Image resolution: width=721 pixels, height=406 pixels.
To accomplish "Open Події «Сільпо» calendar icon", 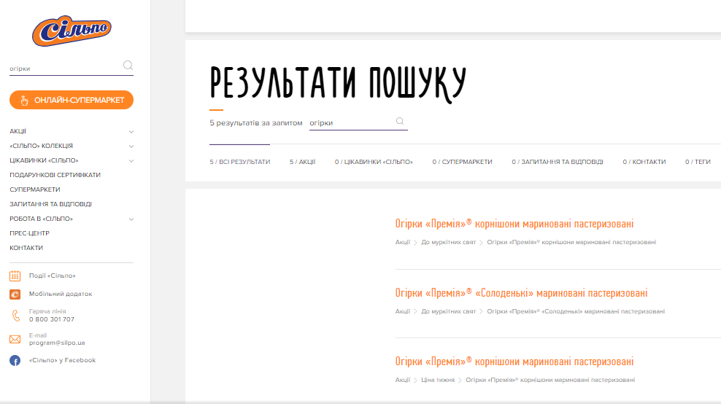I will tap(15, 276).
